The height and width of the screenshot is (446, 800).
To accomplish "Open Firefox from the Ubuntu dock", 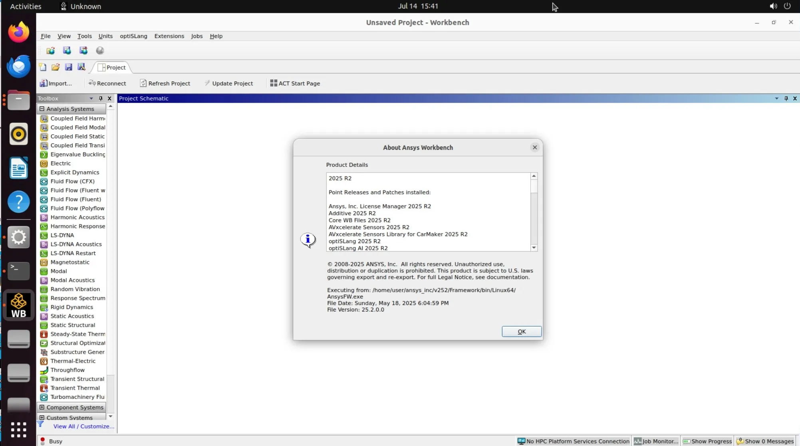I will click(18, 32).
